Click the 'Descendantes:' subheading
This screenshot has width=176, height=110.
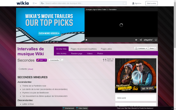(25, 100)
